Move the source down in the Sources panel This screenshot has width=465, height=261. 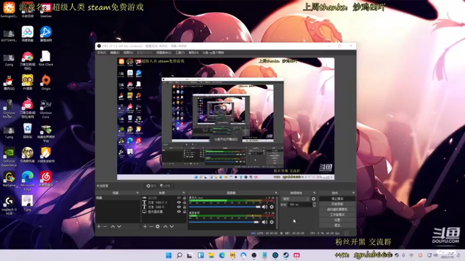pos(171,226)
